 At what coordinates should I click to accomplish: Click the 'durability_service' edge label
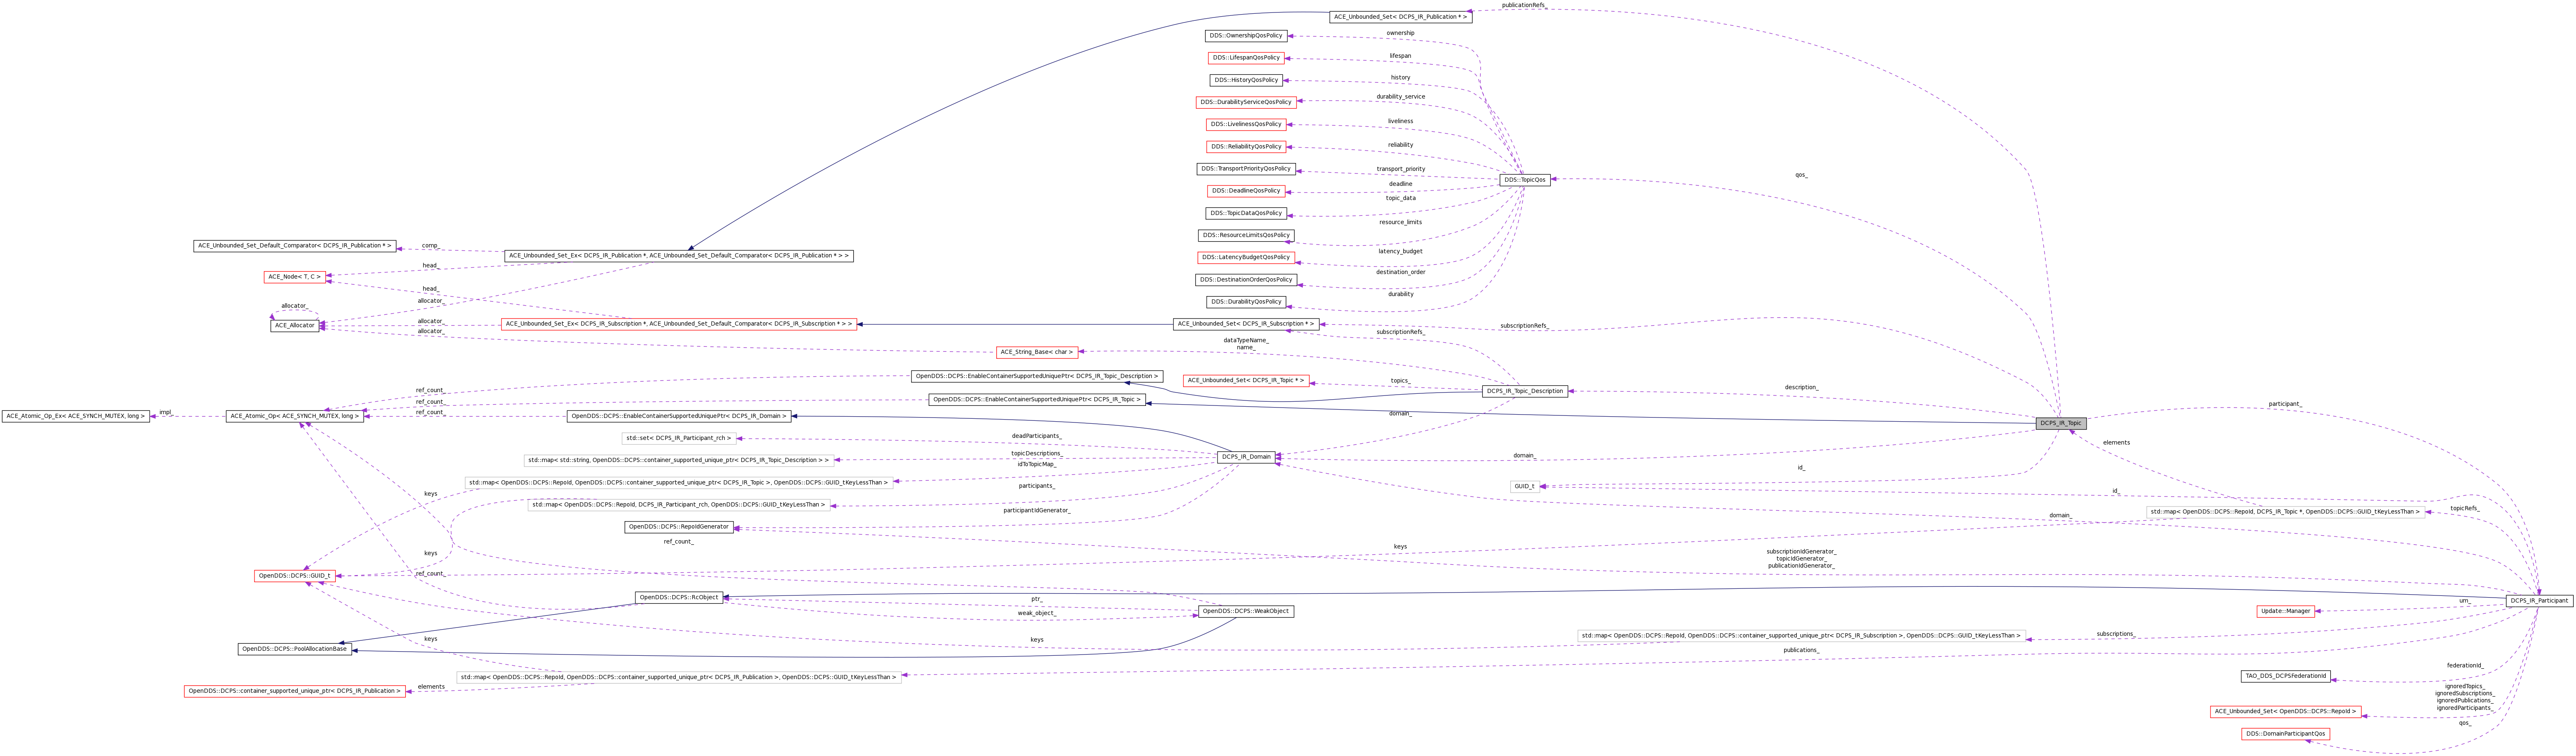pos(1401,97)
